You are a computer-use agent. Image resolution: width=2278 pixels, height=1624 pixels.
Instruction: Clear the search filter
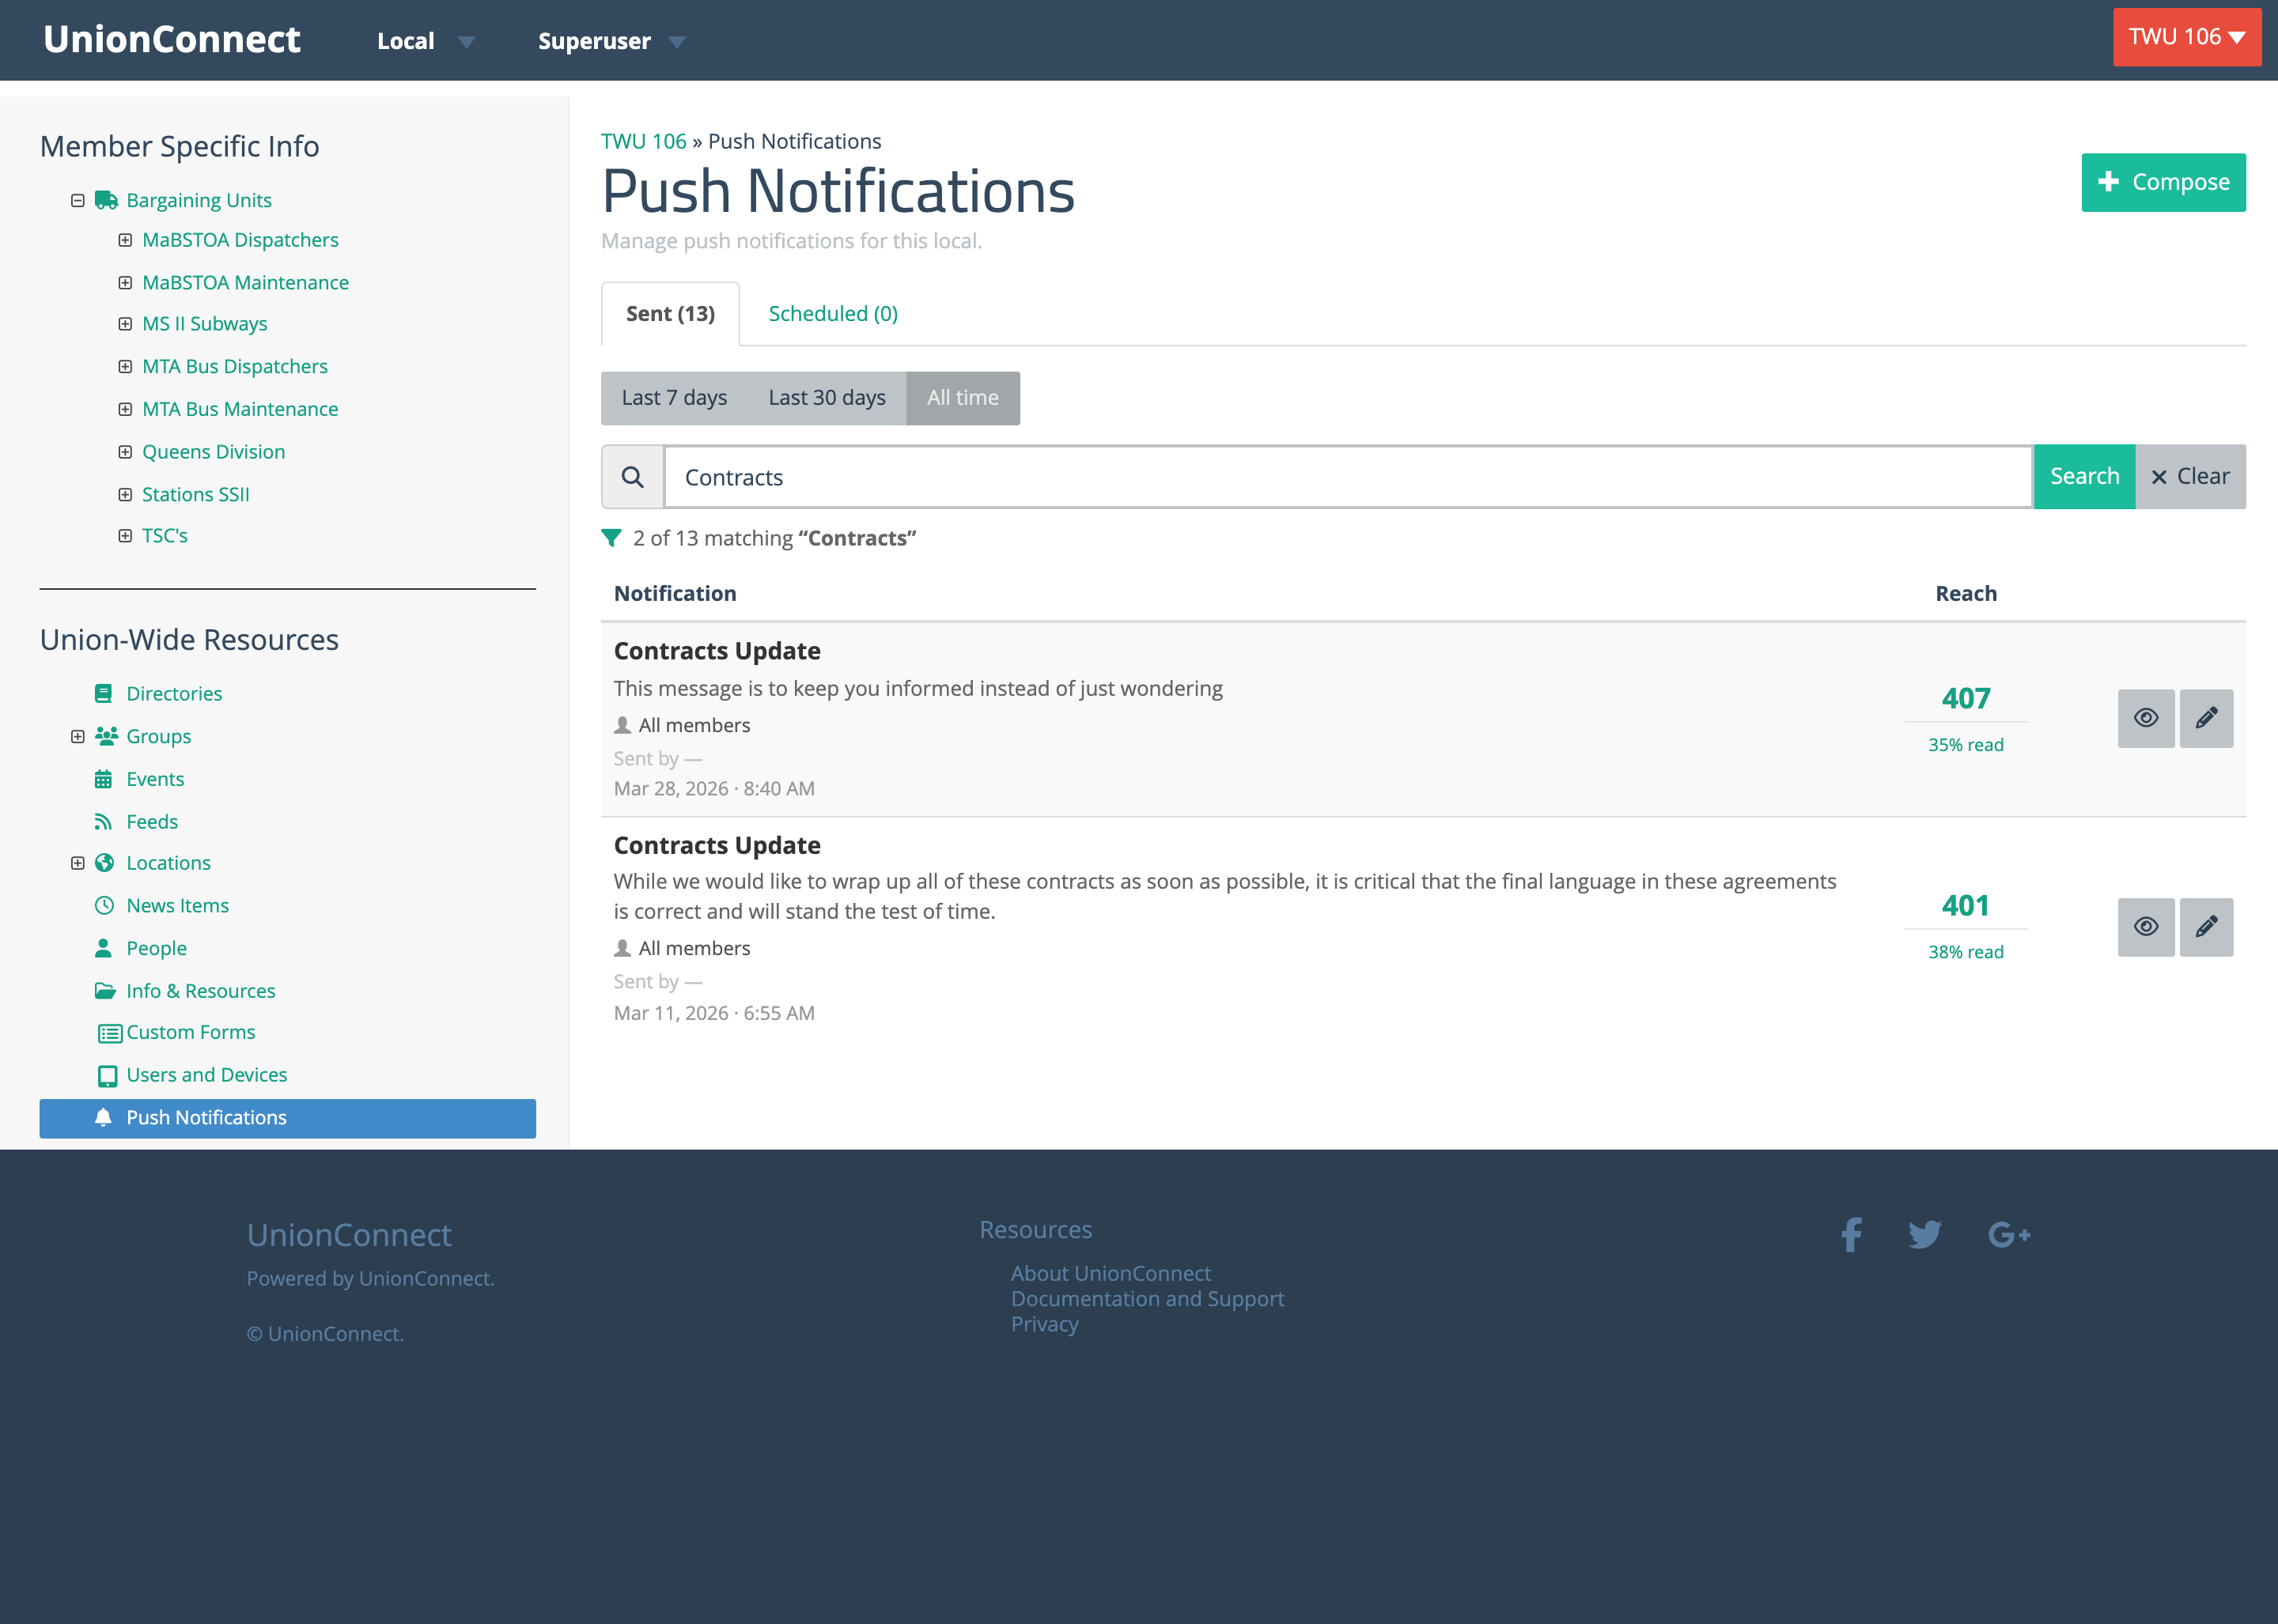click(x=2190, y=477)
